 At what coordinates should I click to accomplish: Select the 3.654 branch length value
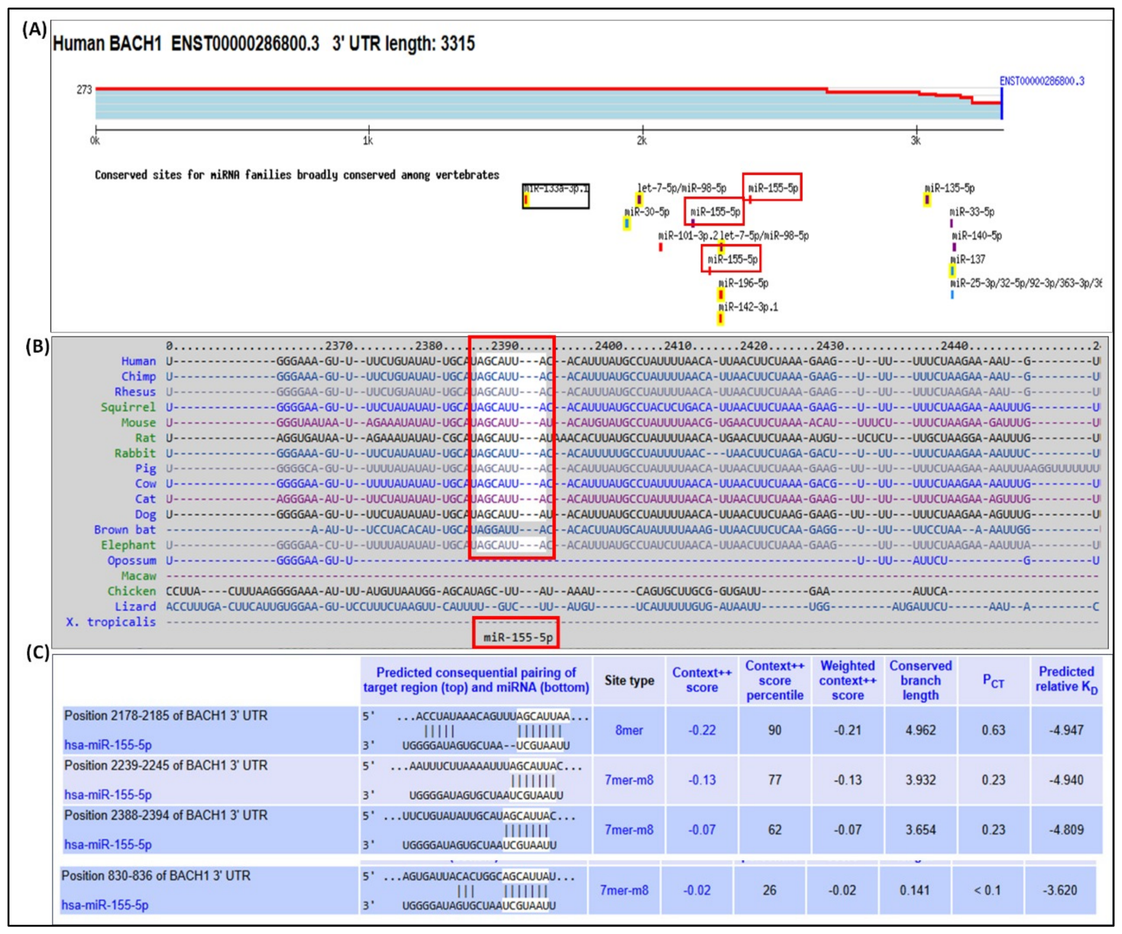click(x=920, y=829)
